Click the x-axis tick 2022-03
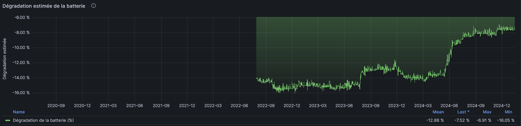 213,105
